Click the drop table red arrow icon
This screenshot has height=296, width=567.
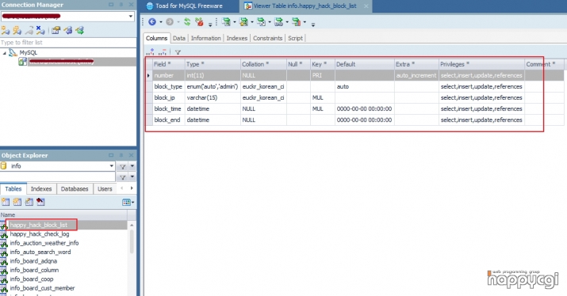point(40,202)
